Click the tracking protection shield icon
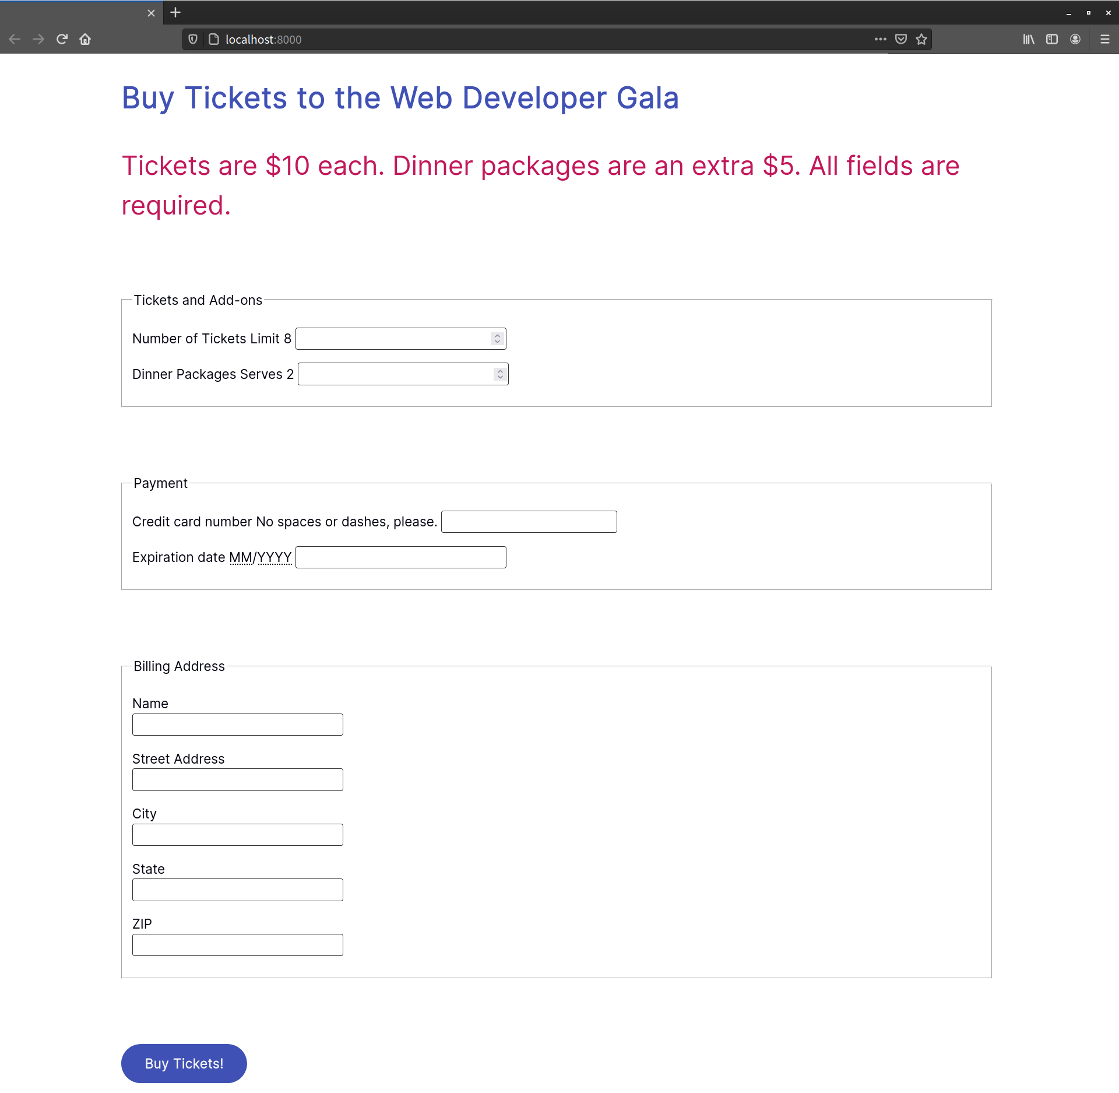Viewport: 1119px width, 1093px height. [x=193, y=39]
